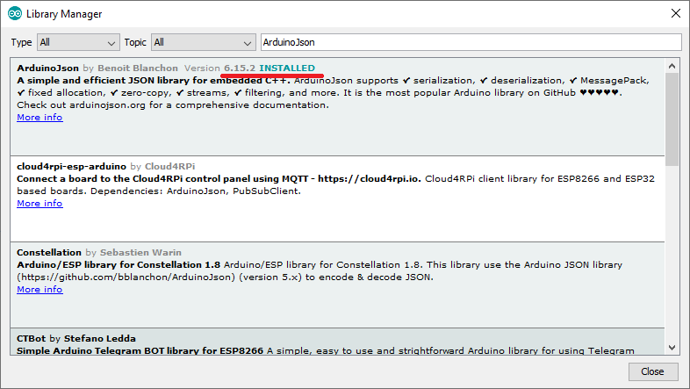Select the Constellation library title

(x=50, y=252)
